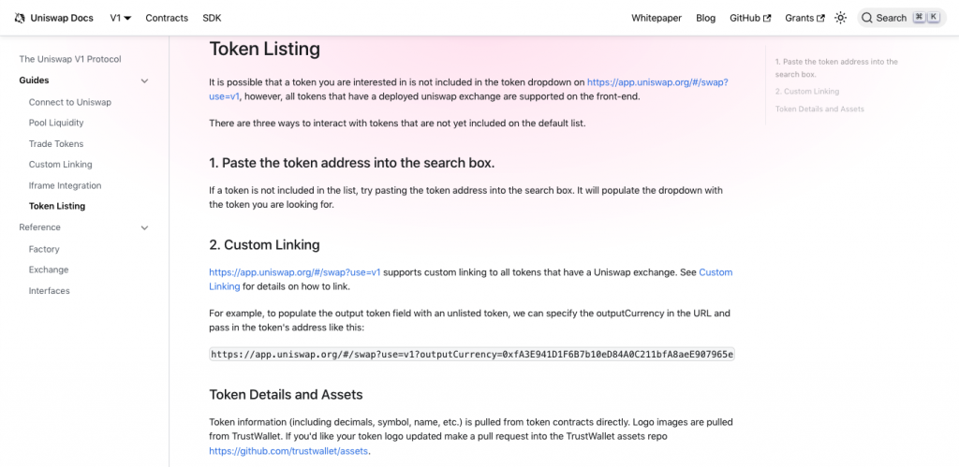Open the Grants external link
Viewport: 959px width, 467px height.
(x=804, y=18)
